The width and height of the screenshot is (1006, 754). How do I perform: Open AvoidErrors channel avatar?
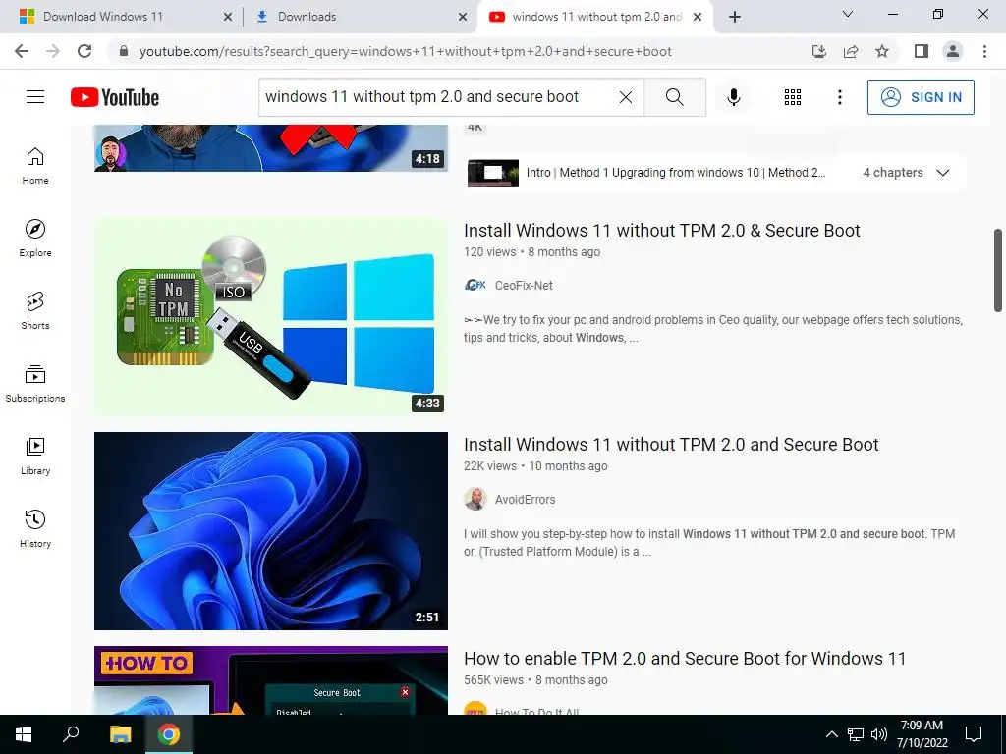coord(475,500)
